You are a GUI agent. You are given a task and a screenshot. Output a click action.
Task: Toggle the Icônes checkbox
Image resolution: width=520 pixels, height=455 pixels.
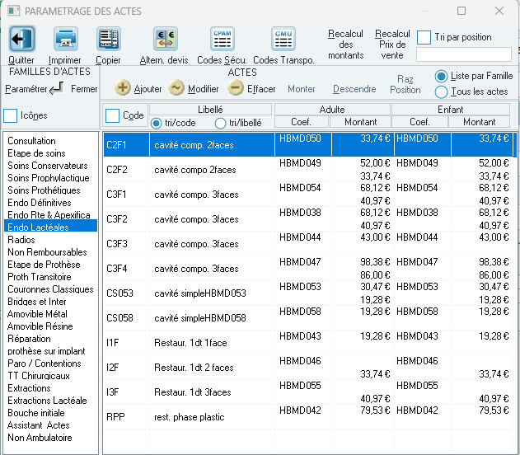tap(10, 115)
